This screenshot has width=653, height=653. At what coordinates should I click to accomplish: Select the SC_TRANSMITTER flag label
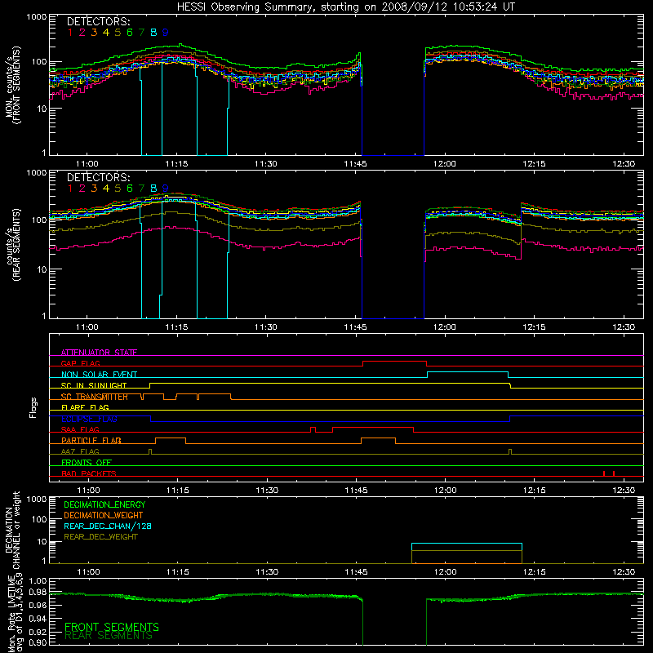(94, 397)
